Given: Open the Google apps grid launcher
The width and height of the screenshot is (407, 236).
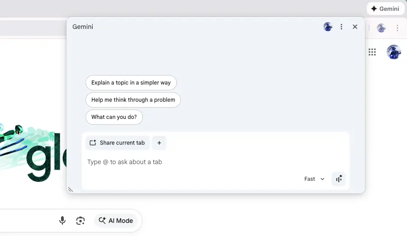Looking at the screenshot, I should (x=372, y=52).
